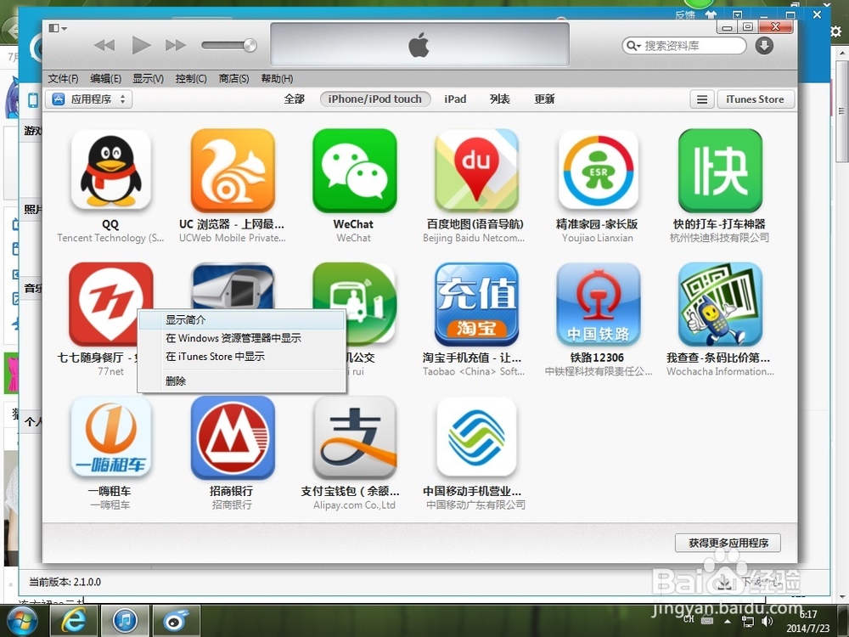Select the WeChat app icon

point(354,170)
